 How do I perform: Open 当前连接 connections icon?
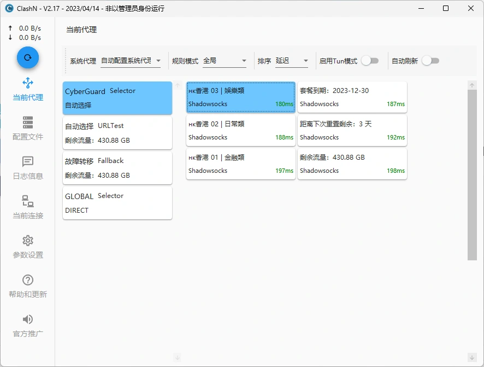pos(28,201)
